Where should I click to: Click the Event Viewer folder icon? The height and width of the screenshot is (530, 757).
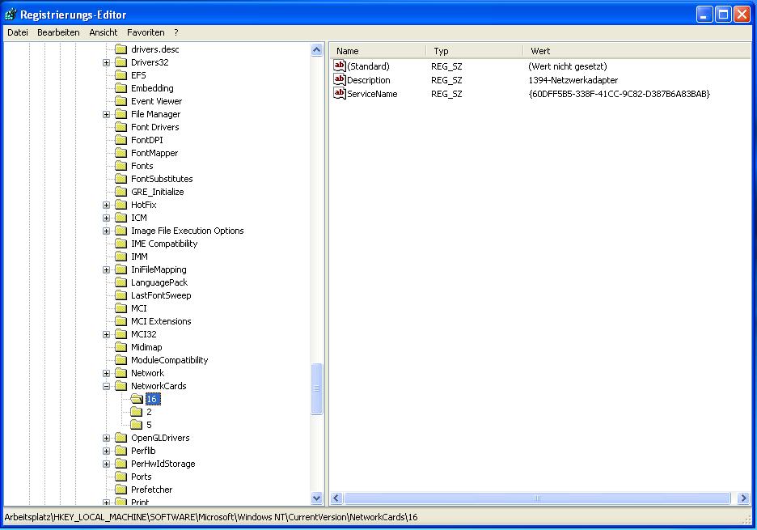[x=121, y=101]
